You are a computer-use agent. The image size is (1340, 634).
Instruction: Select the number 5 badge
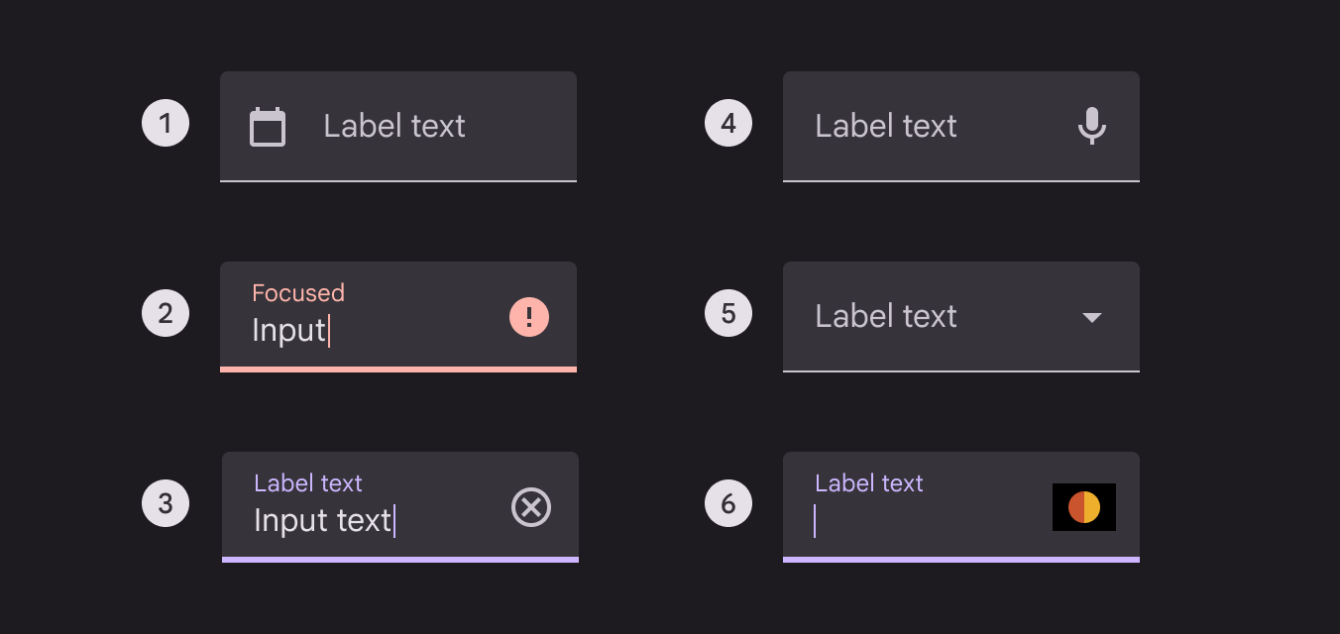[x=728, y=314]
